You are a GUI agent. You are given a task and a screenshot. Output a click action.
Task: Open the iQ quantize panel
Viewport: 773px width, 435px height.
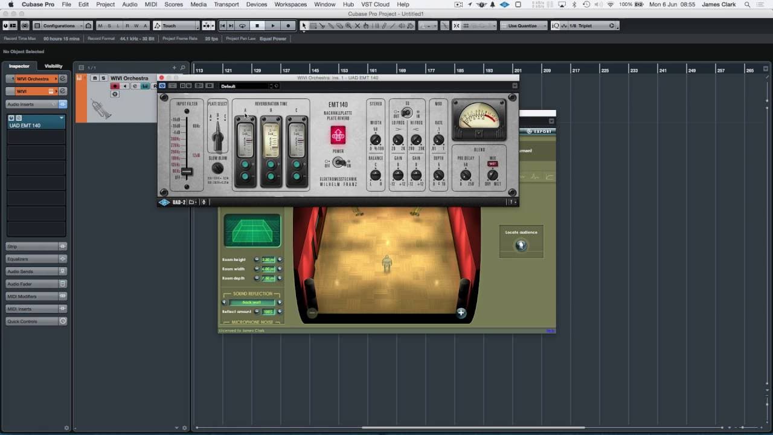click(x=556, y=26)
